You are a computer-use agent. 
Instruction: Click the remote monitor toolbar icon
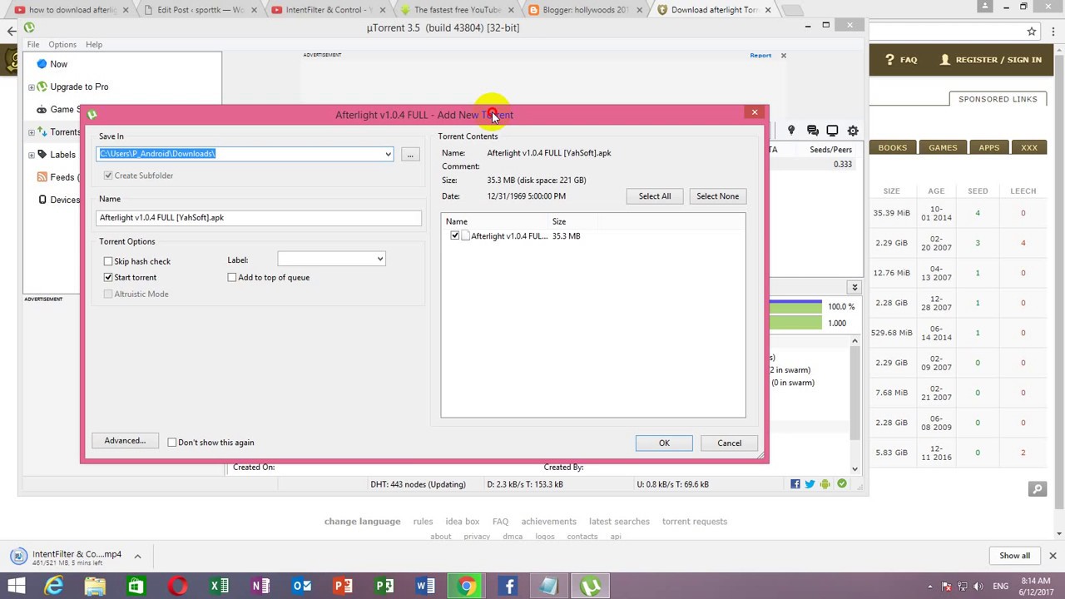point(832,131)
